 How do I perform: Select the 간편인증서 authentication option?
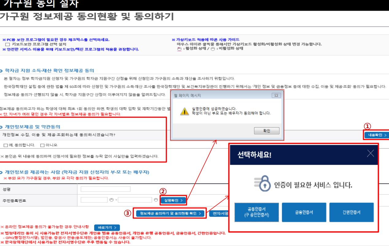pyautogui.click(x=351, y=212)
